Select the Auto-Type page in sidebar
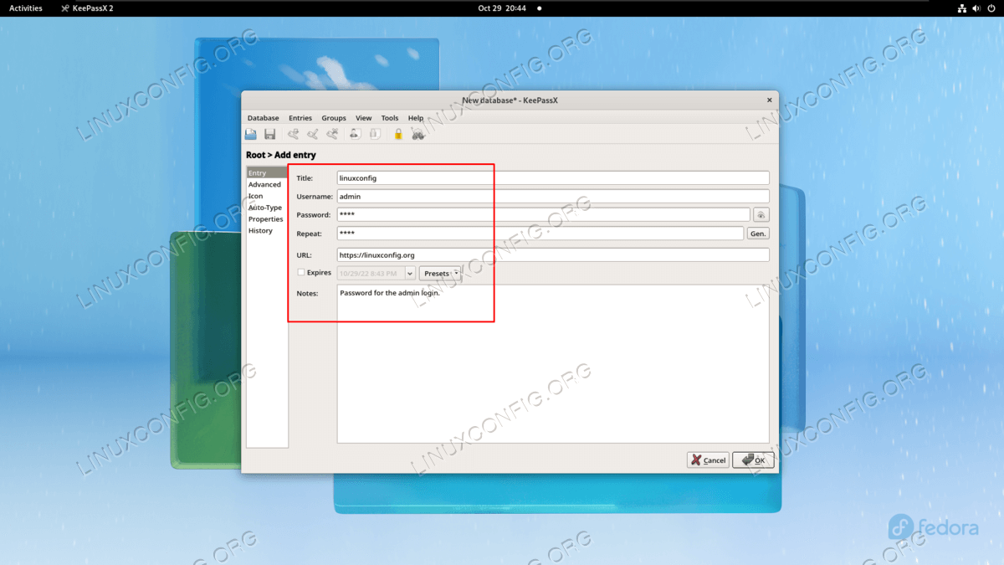This screenshot has height=565, width=1004. (267, 208)
